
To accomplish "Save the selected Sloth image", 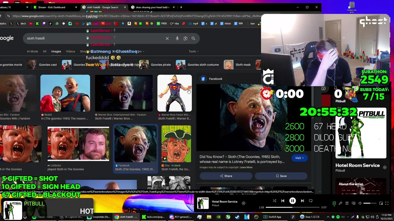I will [281, 176].
